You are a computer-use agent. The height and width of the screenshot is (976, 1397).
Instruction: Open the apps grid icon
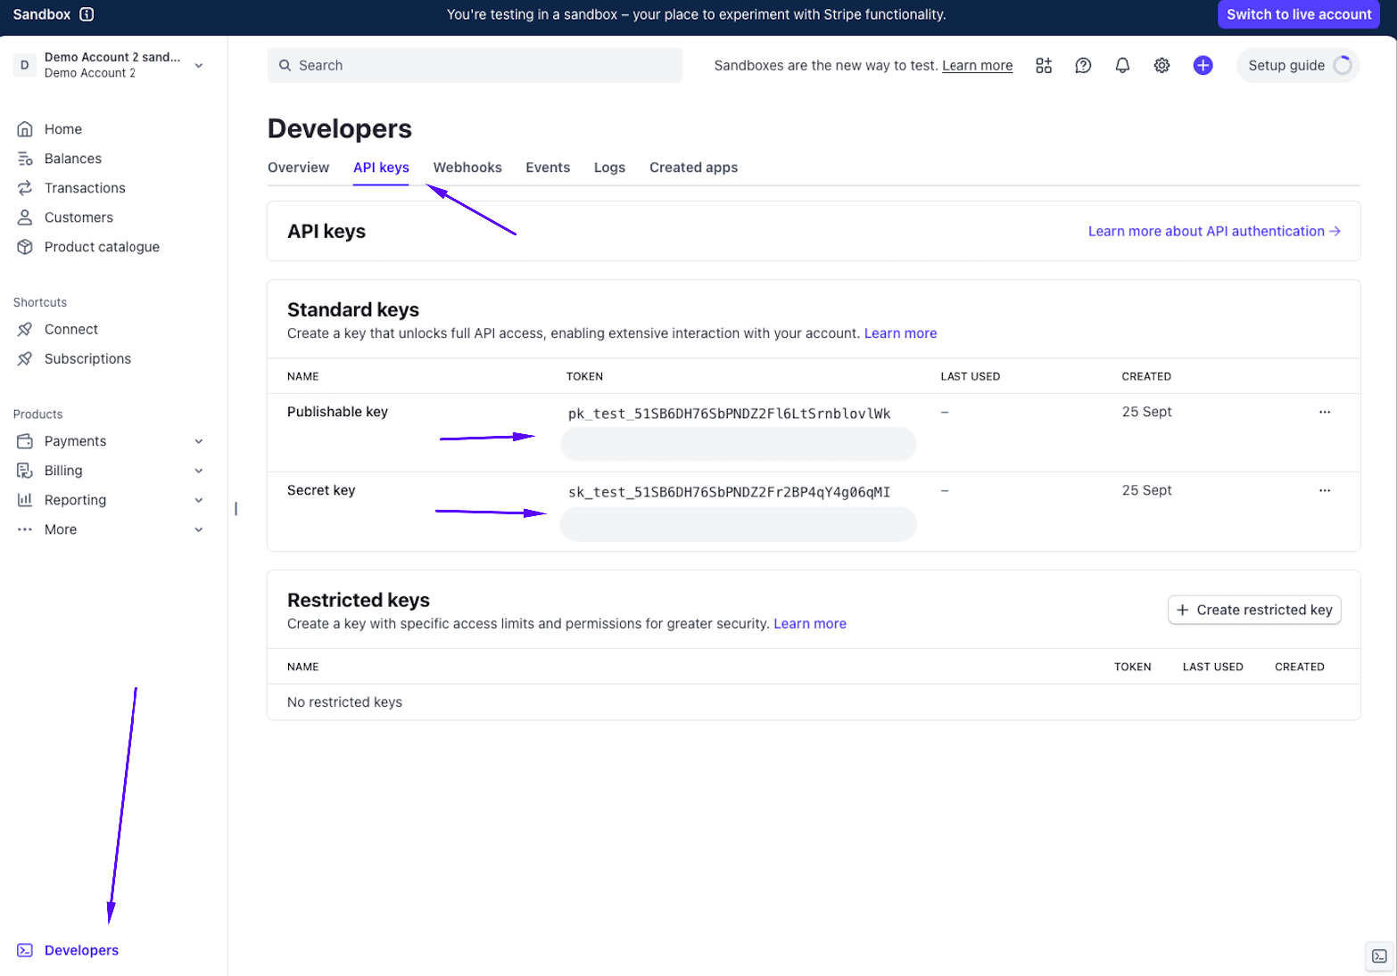[1044, 65]
